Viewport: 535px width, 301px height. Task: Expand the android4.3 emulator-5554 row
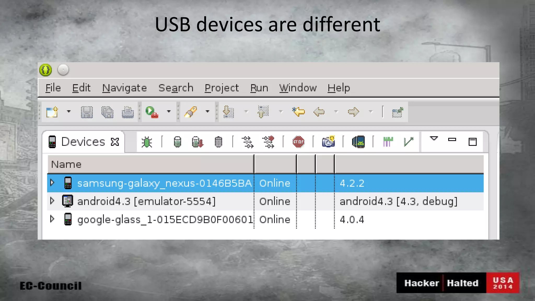[x=52, y=201]
